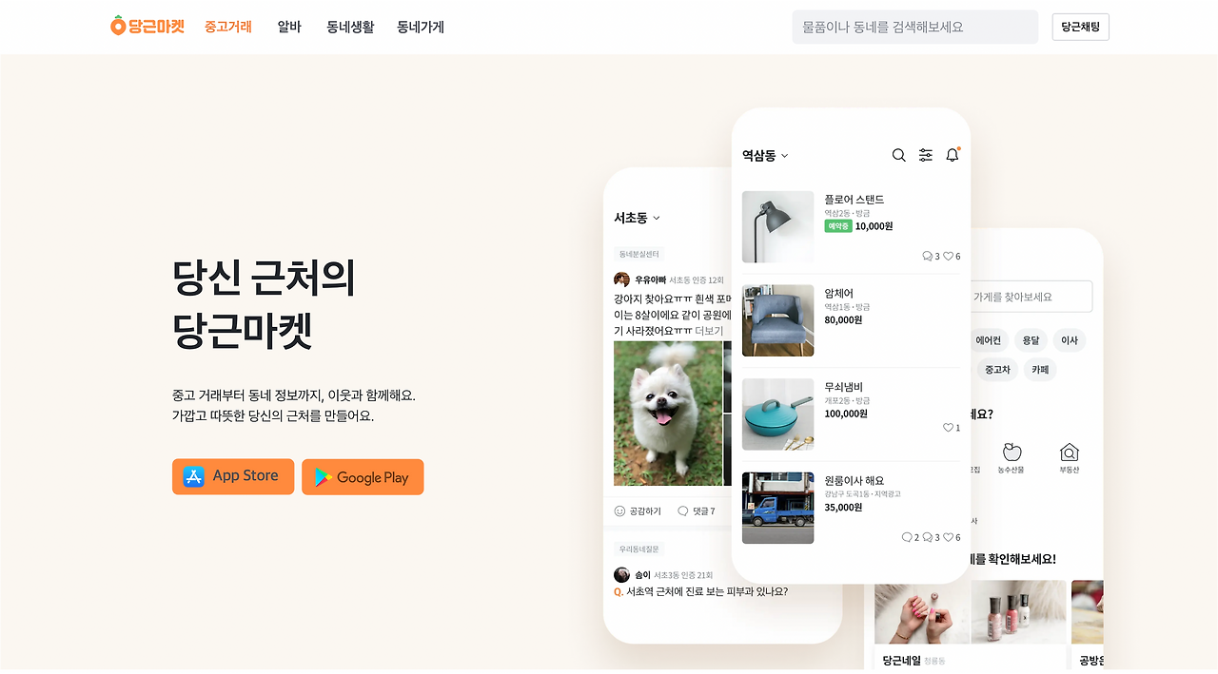
Task: Open the 중고거래 menu item
Action: pos(228,27)
